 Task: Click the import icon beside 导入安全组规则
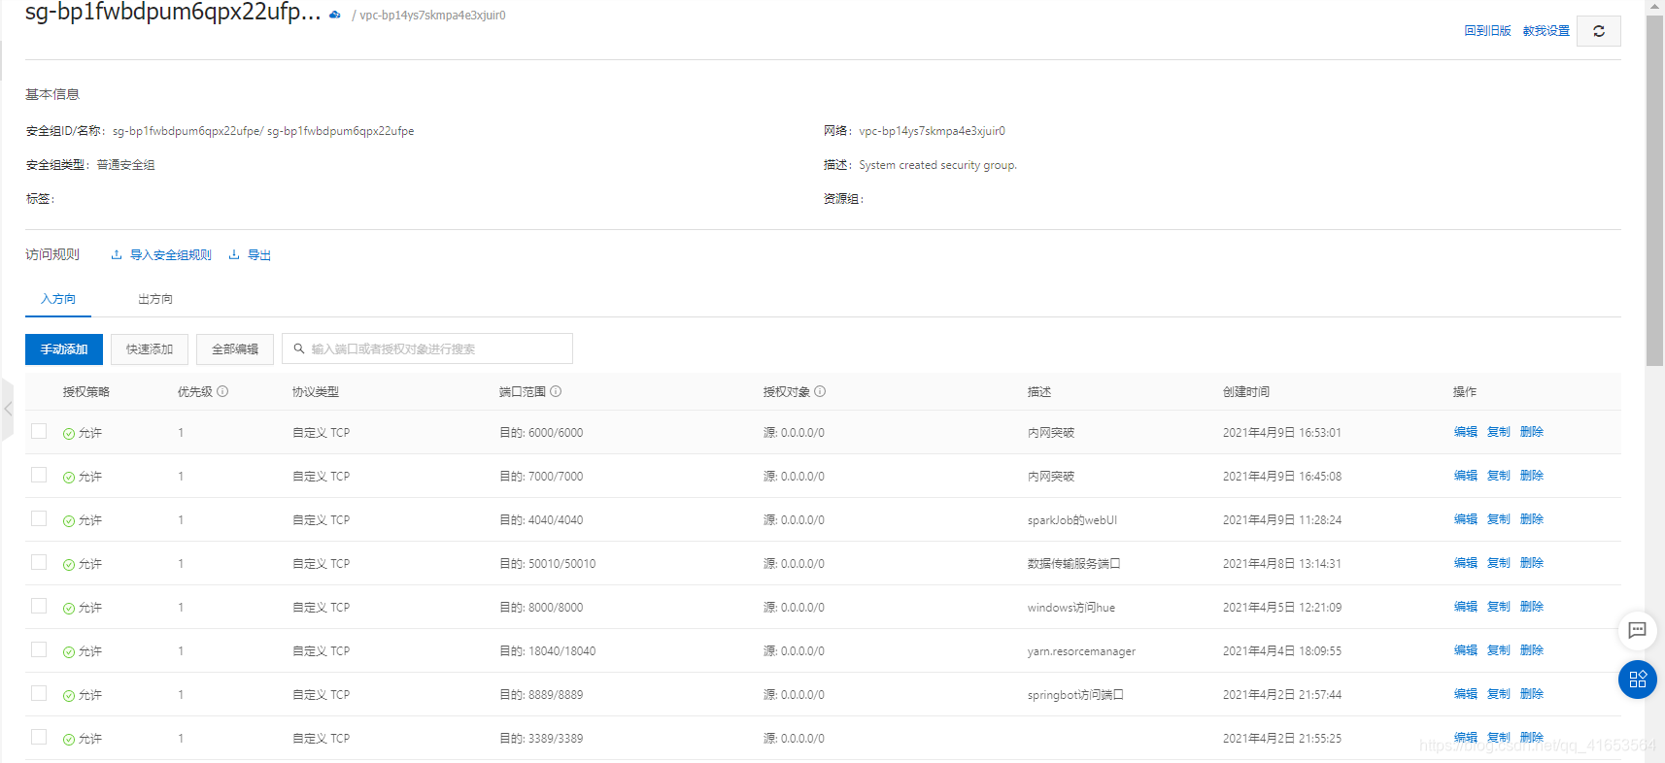point(117,255)
